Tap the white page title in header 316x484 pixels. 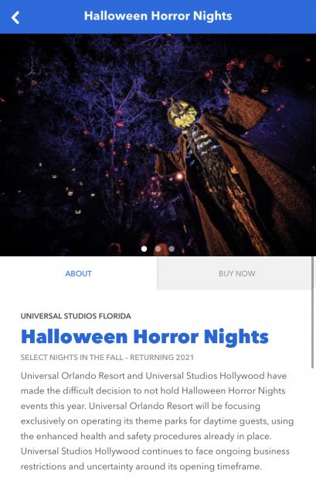[x=158, y=16]
